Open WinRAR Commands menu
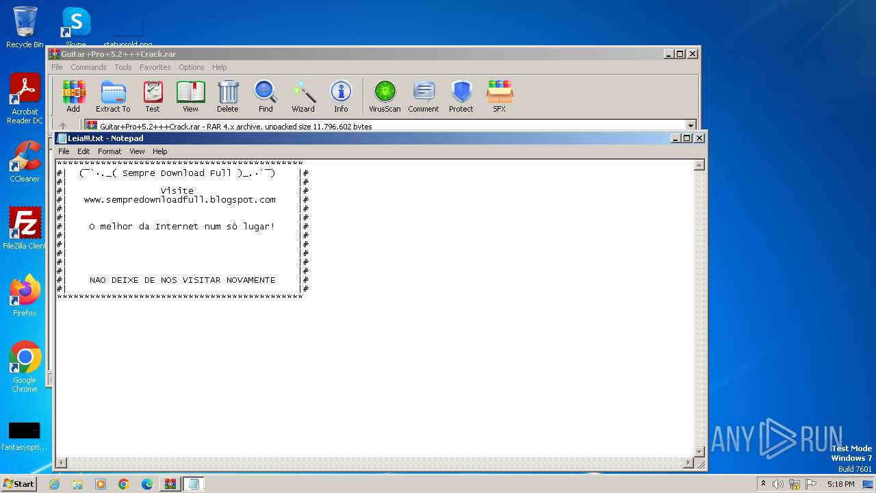 coord(88,67)
